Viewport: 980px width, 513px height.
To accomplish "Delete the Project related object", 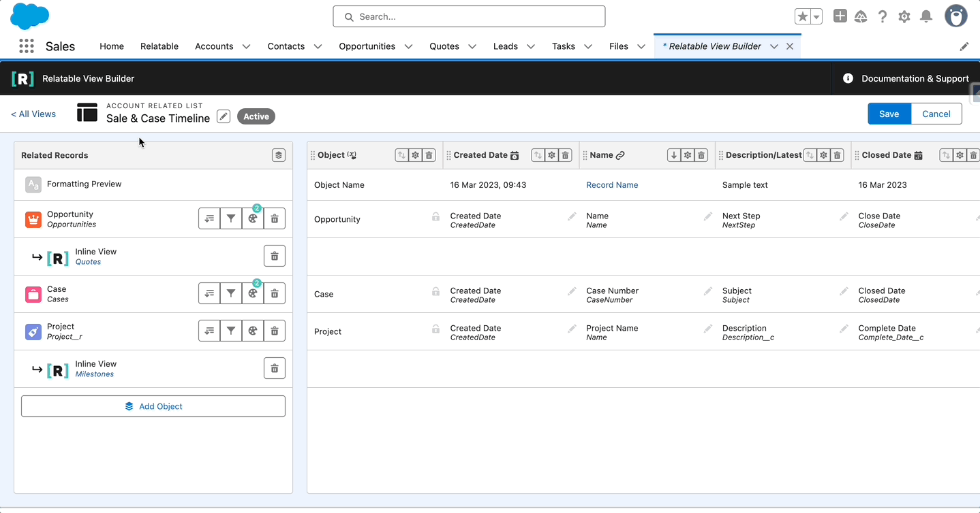I will tap(275, 331).
